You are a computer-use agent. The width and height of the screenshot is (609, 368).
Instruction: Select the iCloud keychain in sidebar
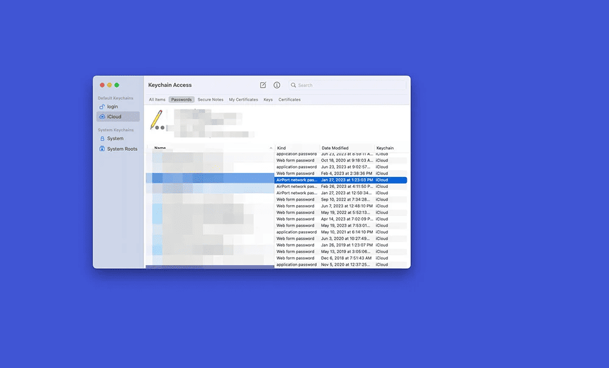click(x=114, y=116)
